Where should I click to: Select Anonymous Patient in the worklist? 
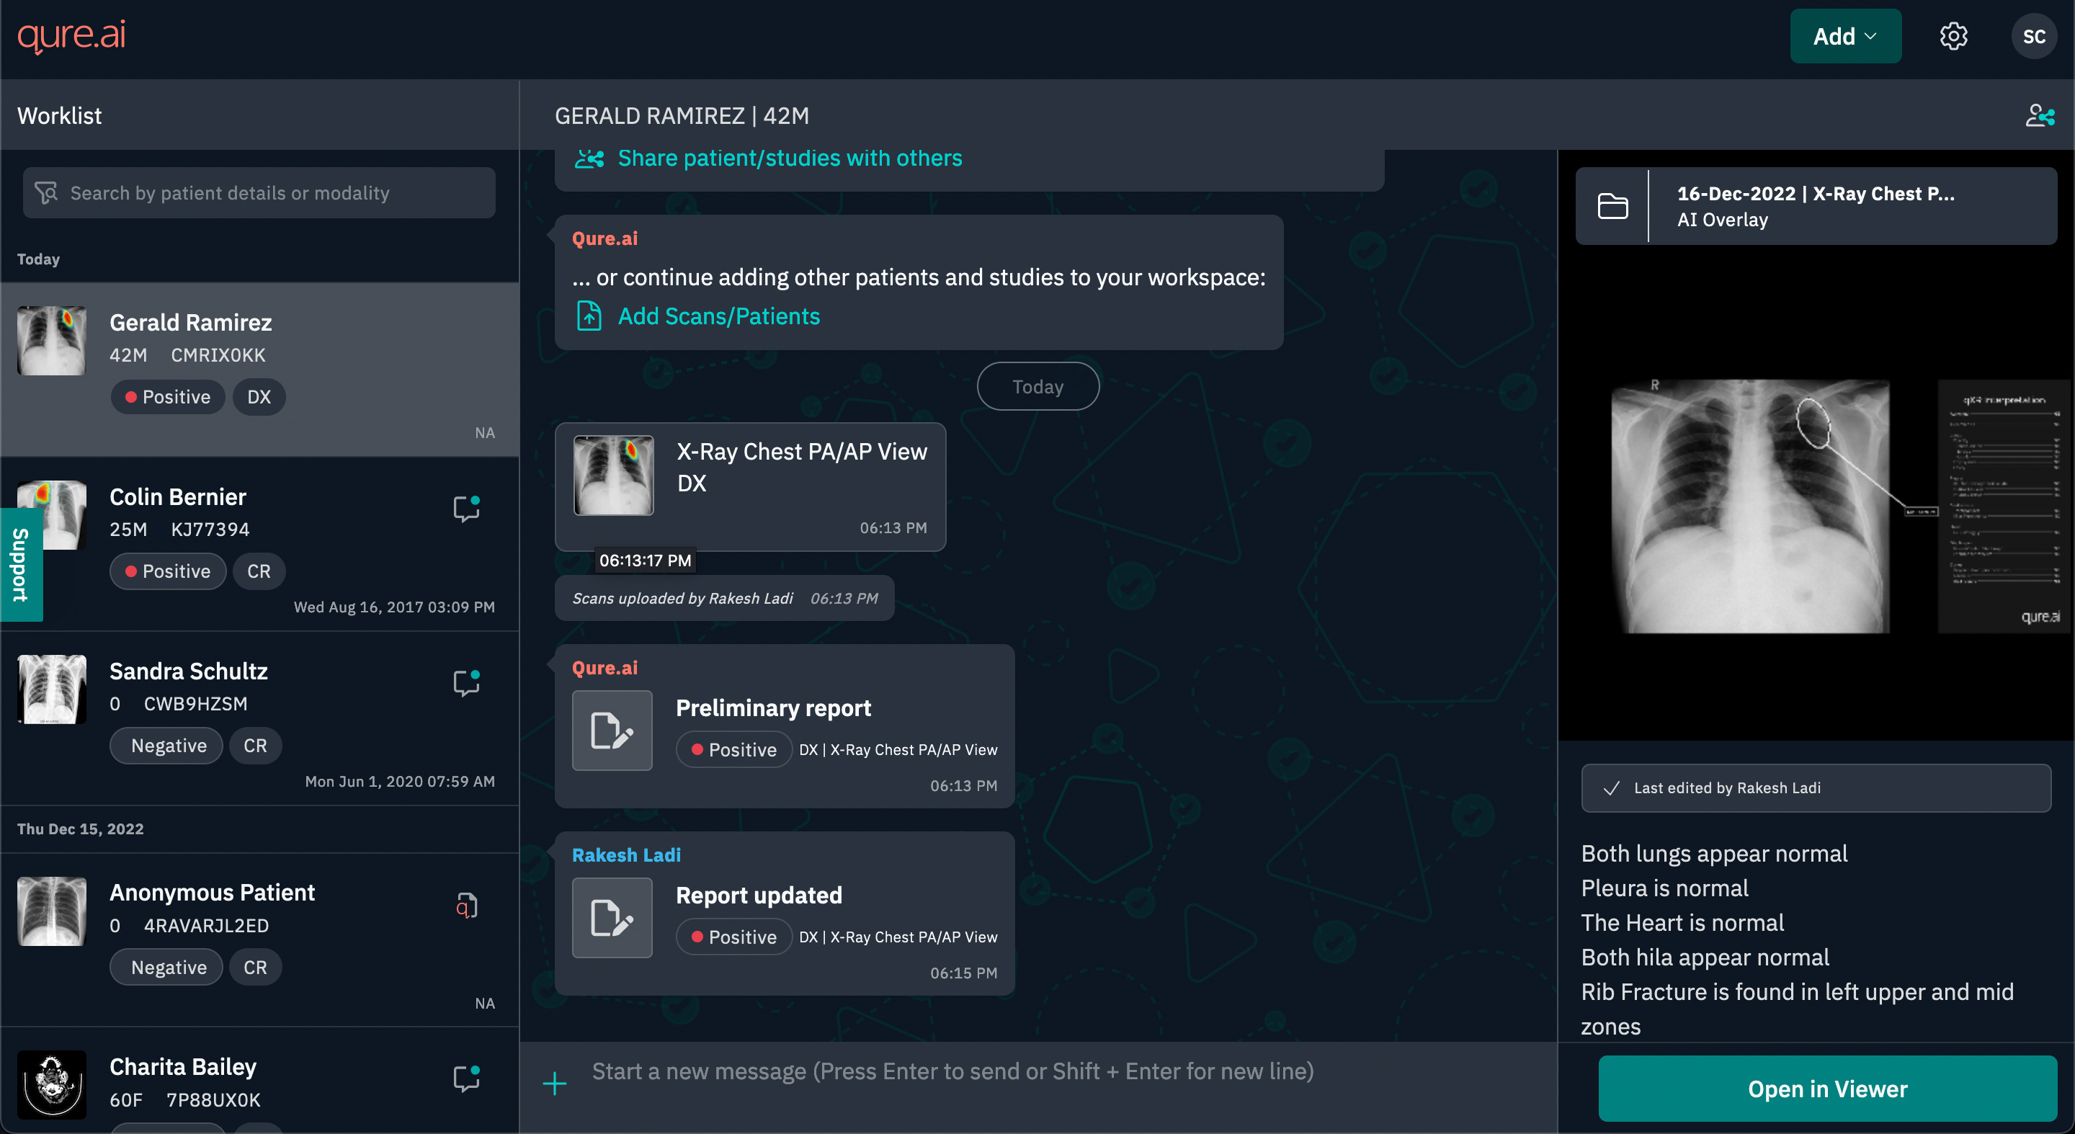pos(259,939)
